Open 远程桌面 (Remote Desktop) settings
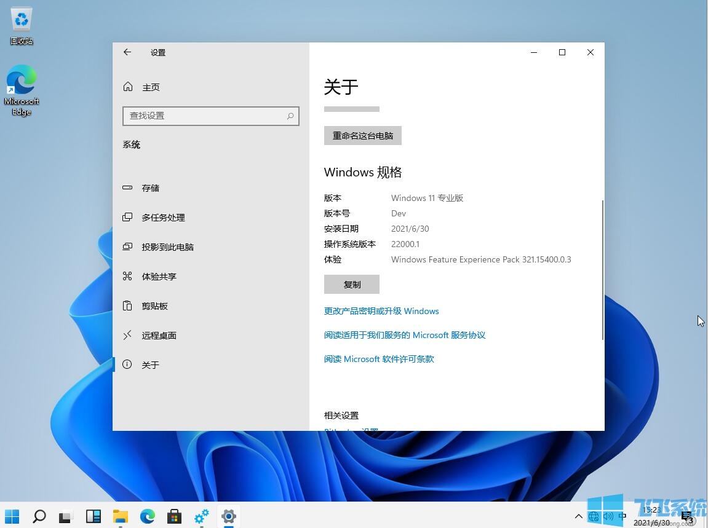 click(x=160, y=335)
